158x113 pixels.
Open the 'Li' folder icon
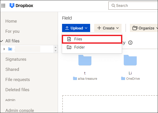point(130,60)
